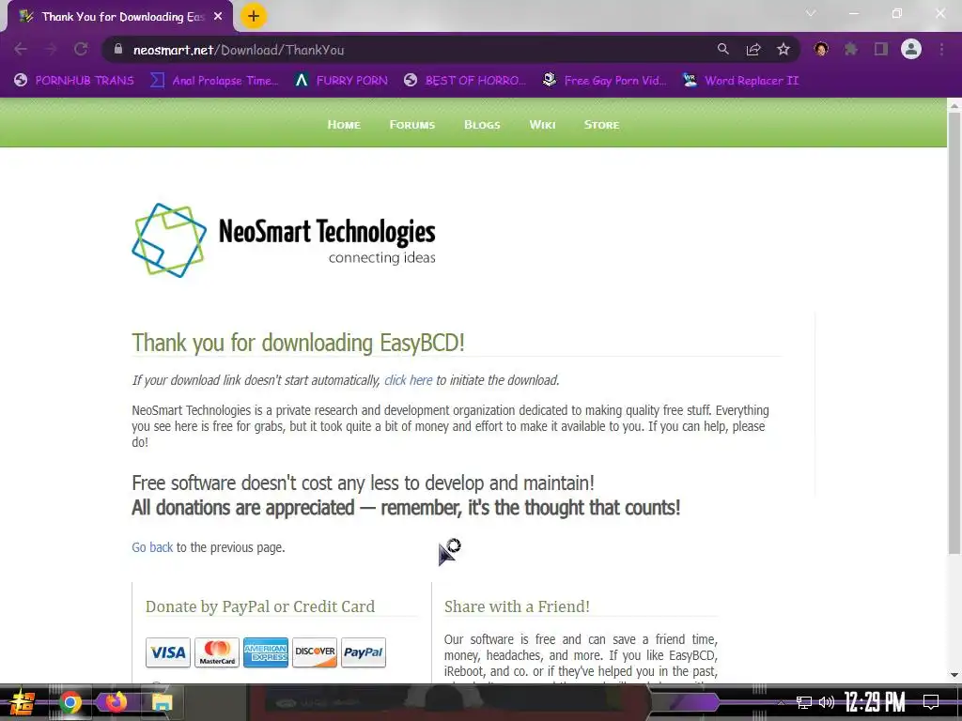Image resolution: width=962 pixels, height=721 pixels.
Task: Click the 'click here' download link
Action: coord(409,380)
